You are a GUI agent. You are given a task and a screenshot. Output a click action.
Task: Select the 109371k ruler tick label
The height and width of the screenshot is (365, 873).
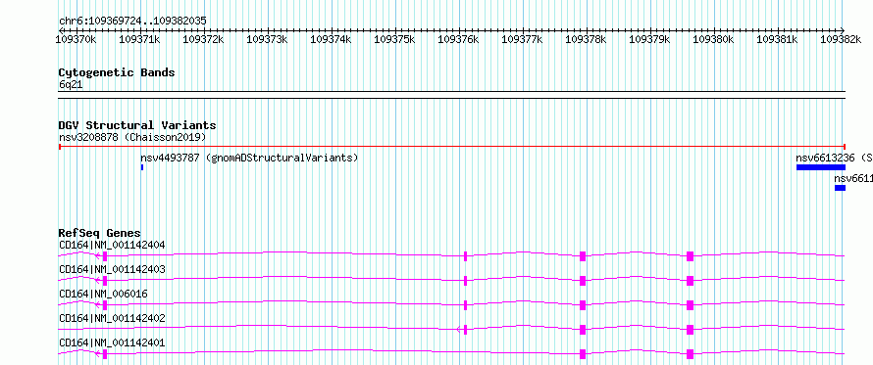click(139, 39)
